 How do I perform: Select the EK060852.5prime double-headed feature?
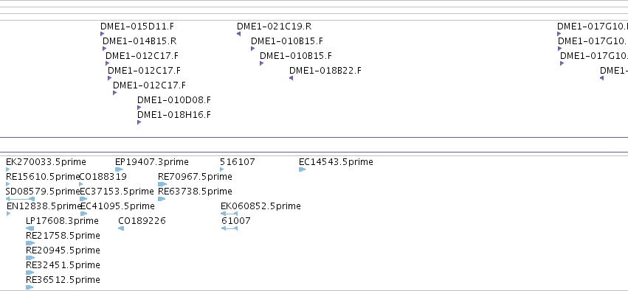[229, 214]
